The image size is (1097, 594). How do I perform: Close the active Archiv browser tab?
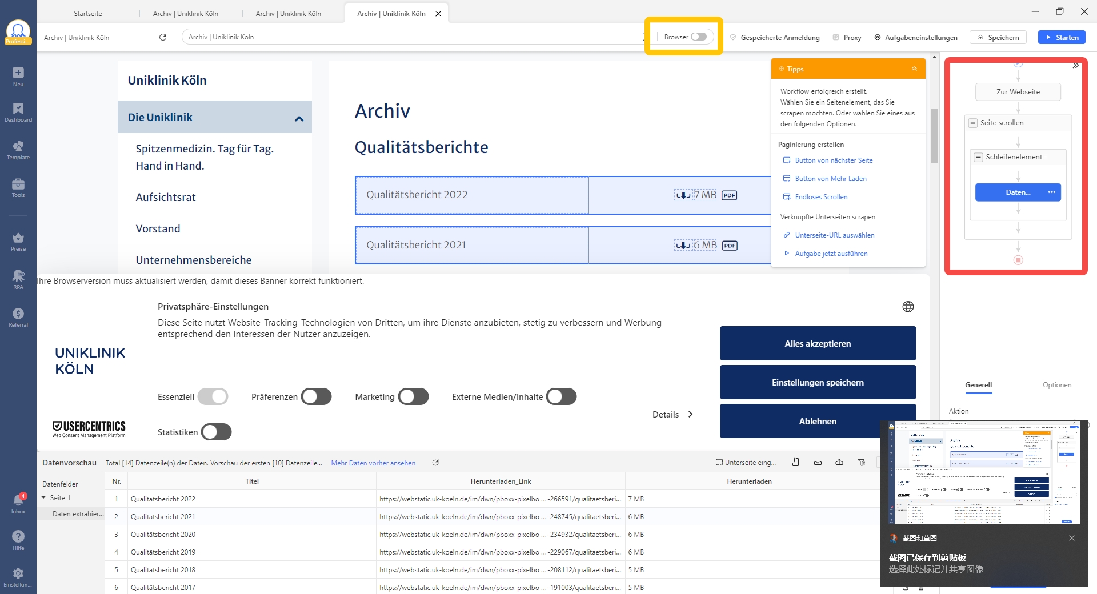click(438, 14)
